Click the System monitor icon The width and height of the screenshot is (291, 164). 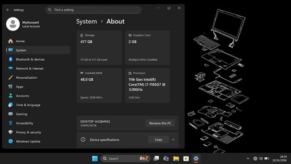(x=10, y=50)
